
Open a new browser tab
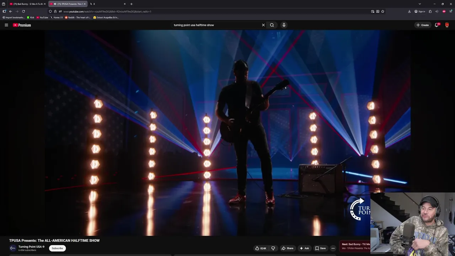[x=132, y=4]
